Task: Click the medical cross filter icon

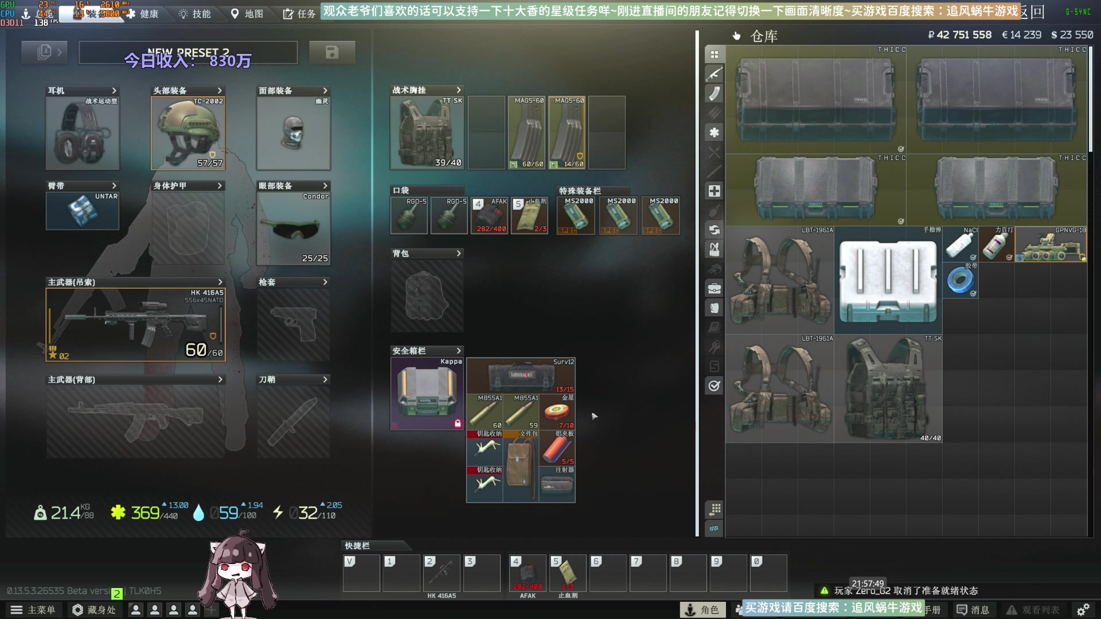Action: tap(714, 191)
